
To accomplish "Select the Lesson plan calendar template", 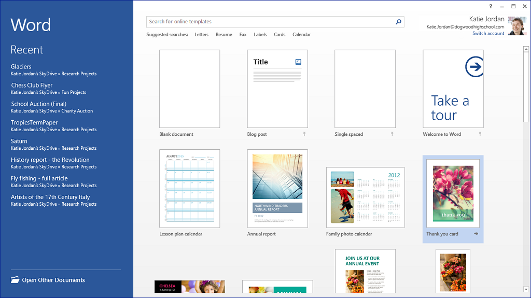I will (190, 188).
